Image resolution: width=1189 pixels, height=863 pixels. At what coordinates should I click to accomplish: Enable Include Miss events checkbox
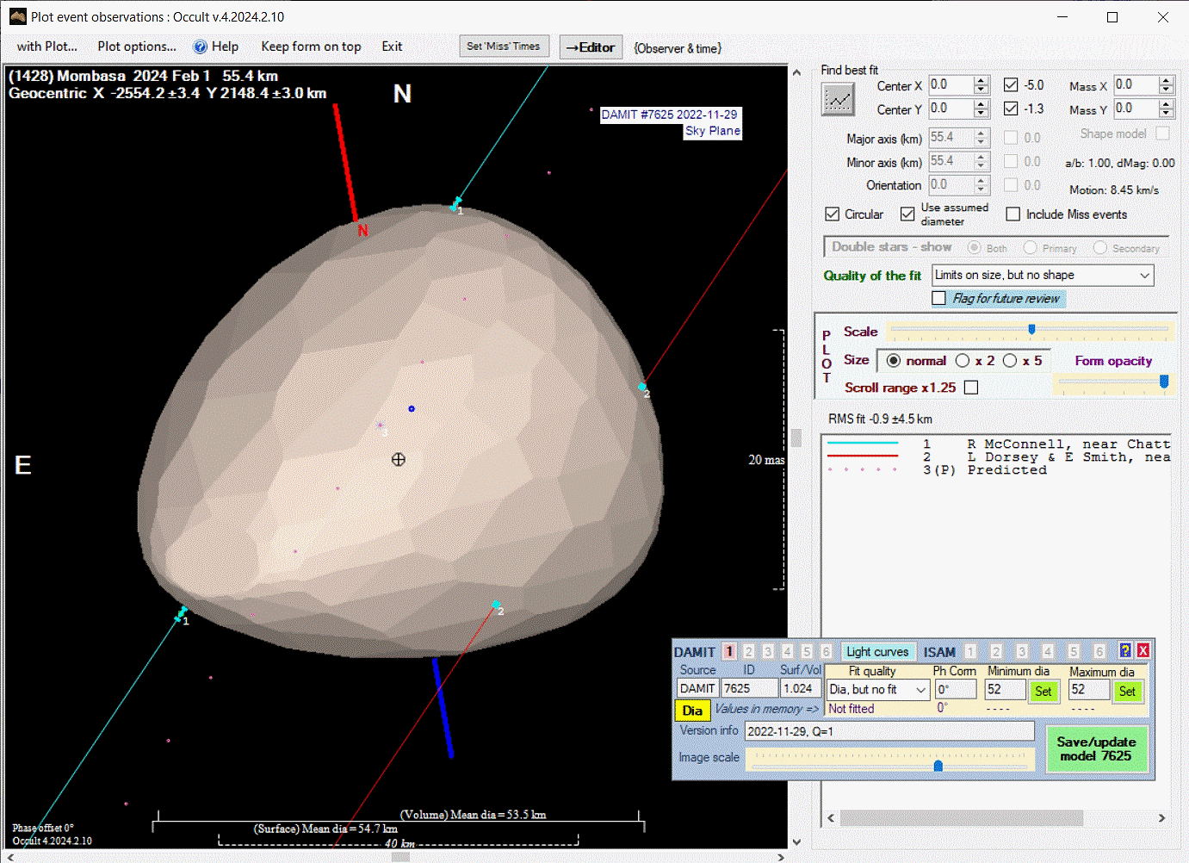[1013, 214]
